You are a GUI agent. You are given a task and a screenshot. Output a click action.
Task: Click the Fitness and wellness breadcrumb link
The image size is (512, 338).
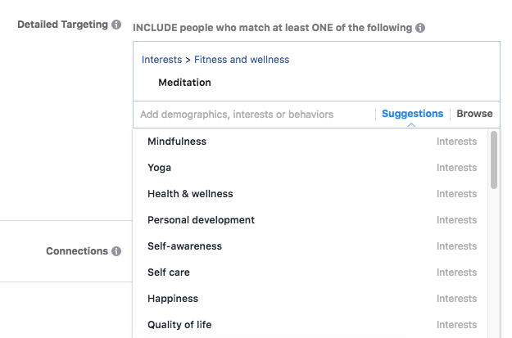[242, 60]
